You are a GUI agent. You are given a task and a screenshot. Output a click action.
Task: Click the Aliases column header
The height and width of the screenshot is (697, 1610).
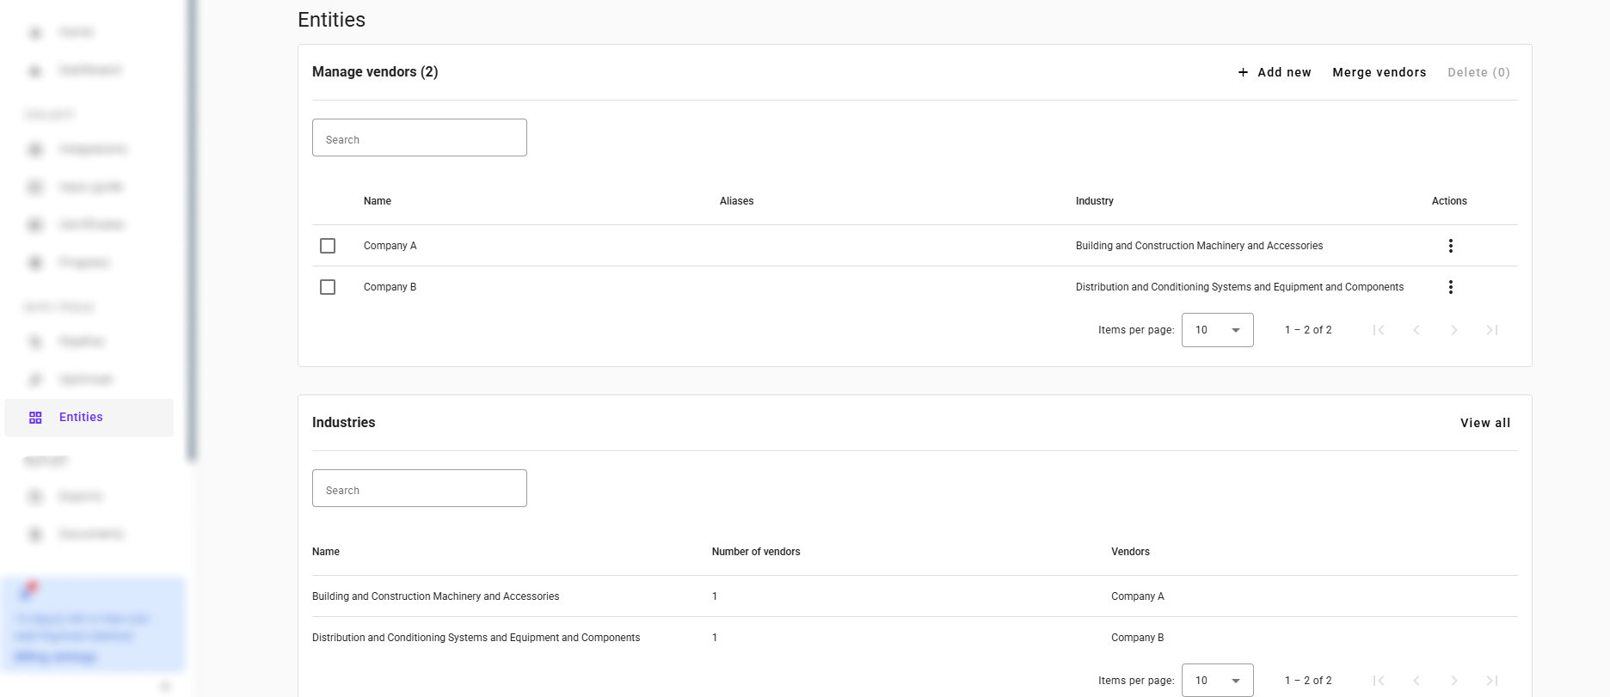(736, 201)
